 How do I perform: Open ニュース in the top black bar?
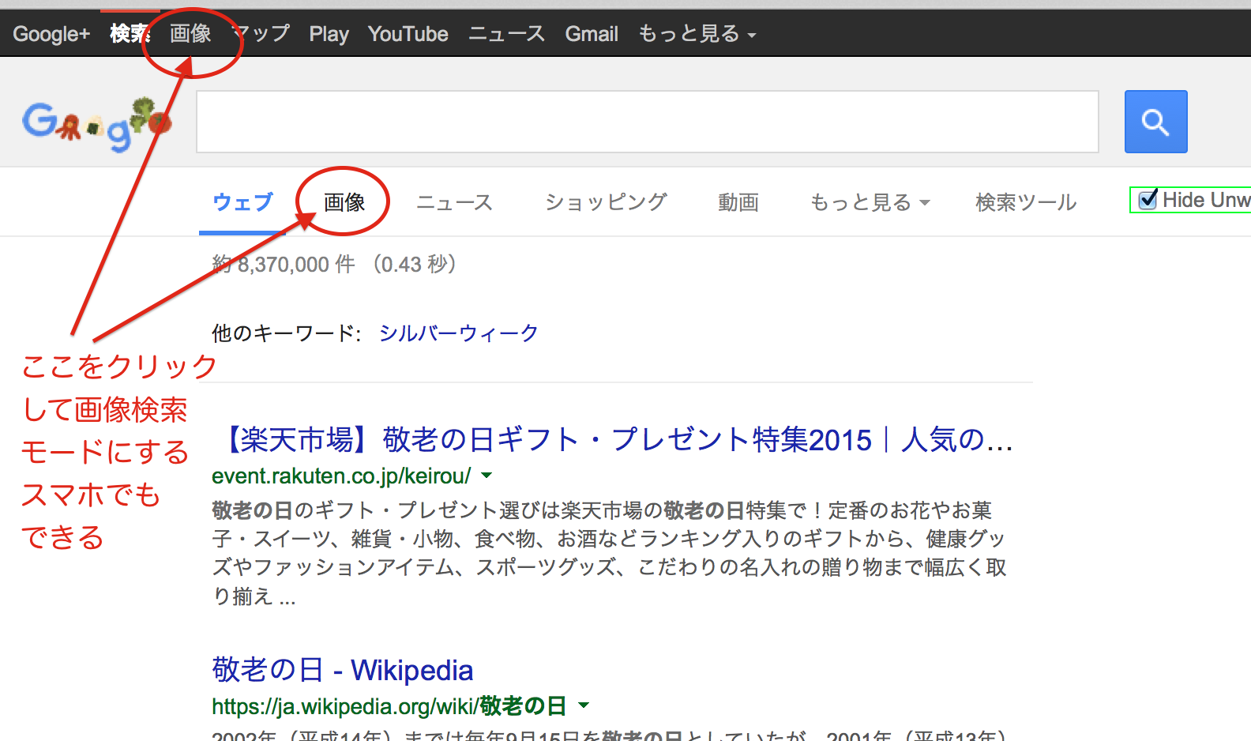[506, 34]
